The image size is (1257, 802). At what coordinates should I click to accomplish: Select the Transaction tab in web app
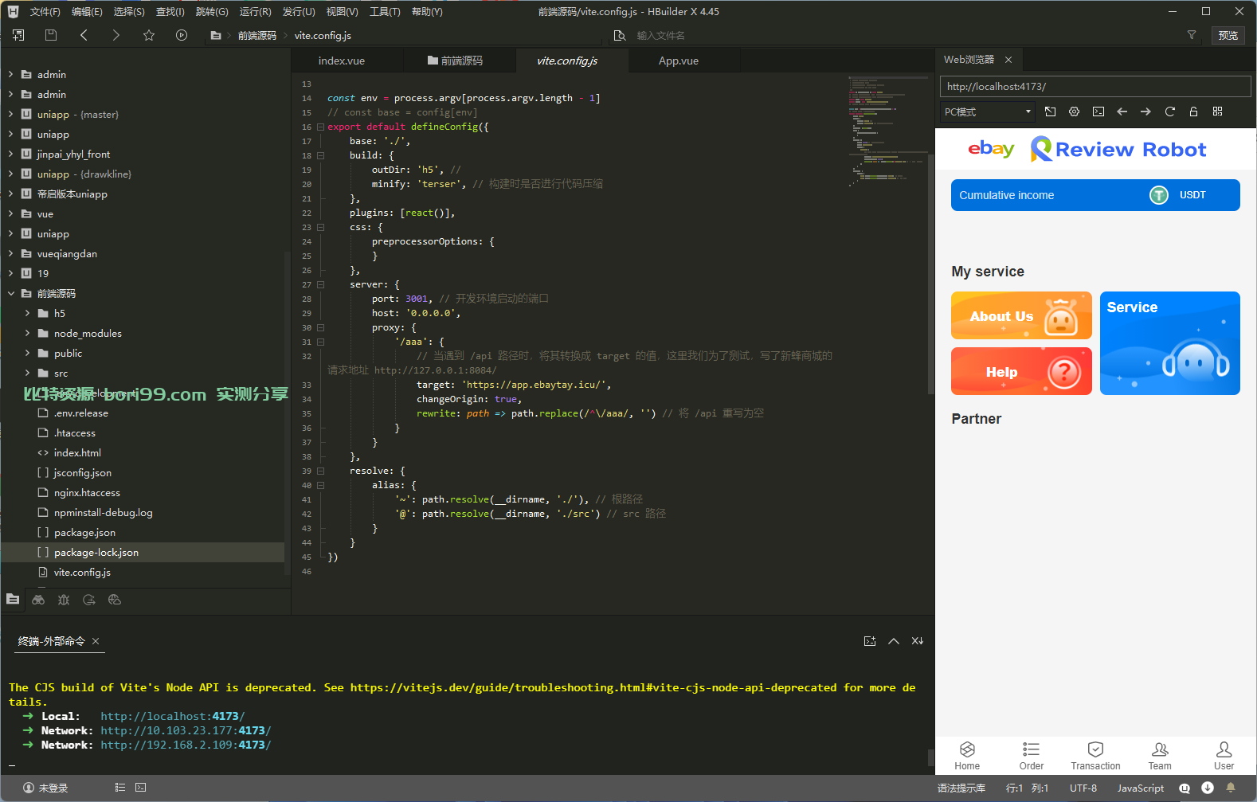pyautogui.click(x=1095, y=756)
